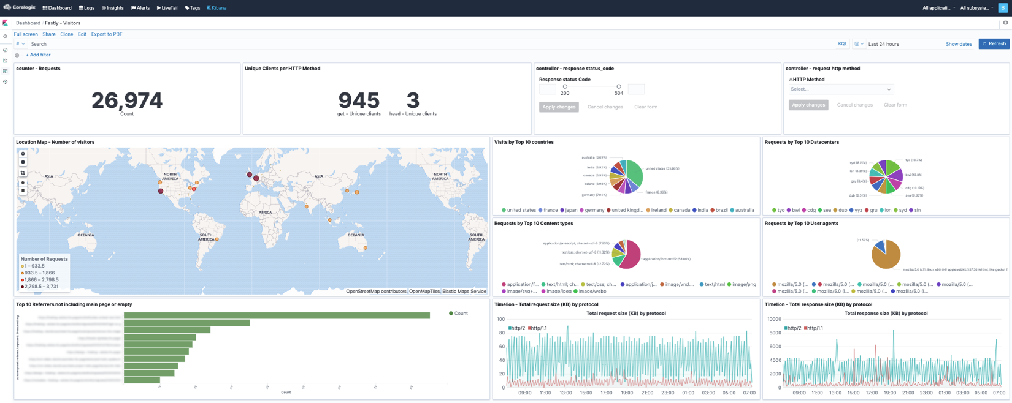Click the 26,974 request count metric
This screenshot has height=403, width=1012.
(127, 100)
